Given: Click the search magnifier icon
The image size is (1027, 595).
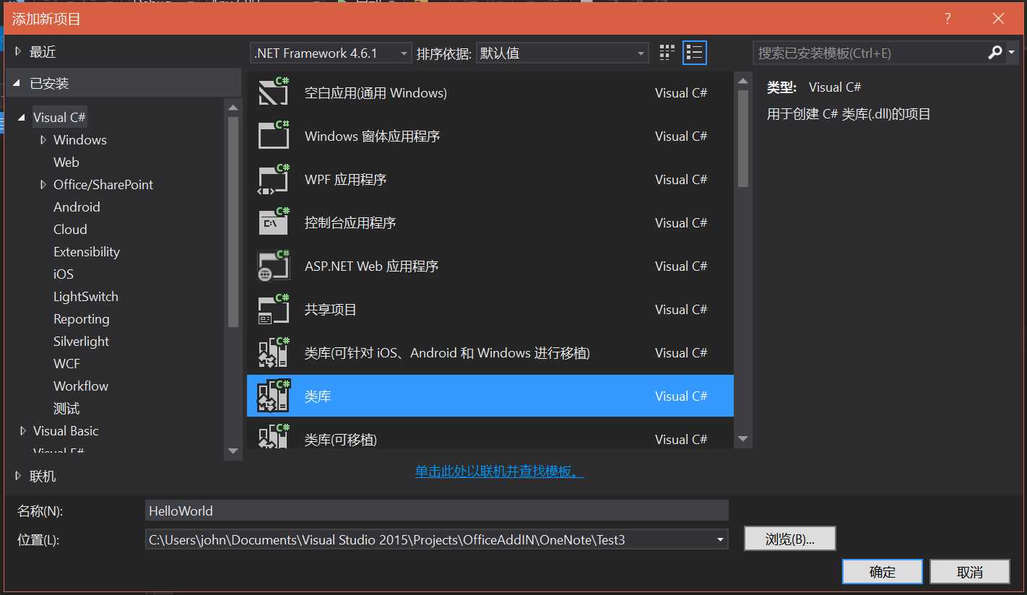Looking at the screenshot, I should click(x=994, y=53).
